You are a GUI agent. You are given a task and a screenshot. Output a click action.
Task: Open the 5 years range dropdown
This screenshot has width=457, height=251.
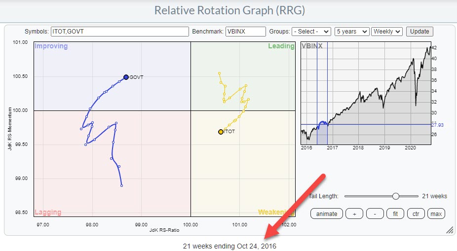click(x=352, y=32)
